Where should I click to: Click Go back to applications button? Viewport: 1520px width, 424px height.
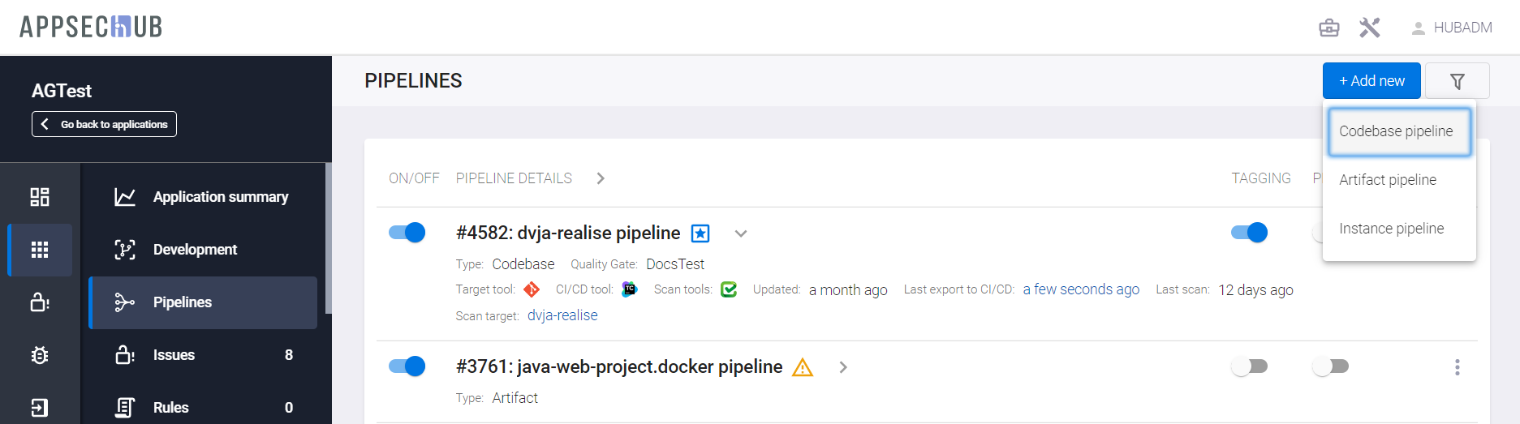coord(104,124)
